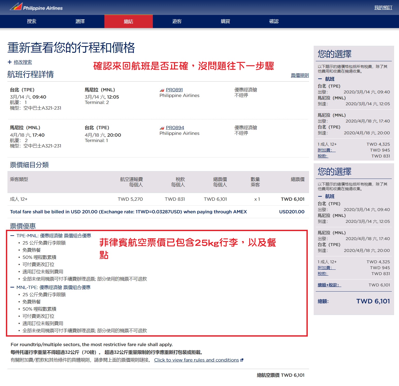Click the Philippine Airlines logo

click(36, 7)
